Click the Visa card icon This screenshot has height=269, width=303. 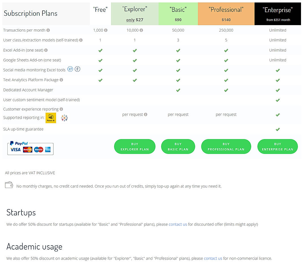16,150
